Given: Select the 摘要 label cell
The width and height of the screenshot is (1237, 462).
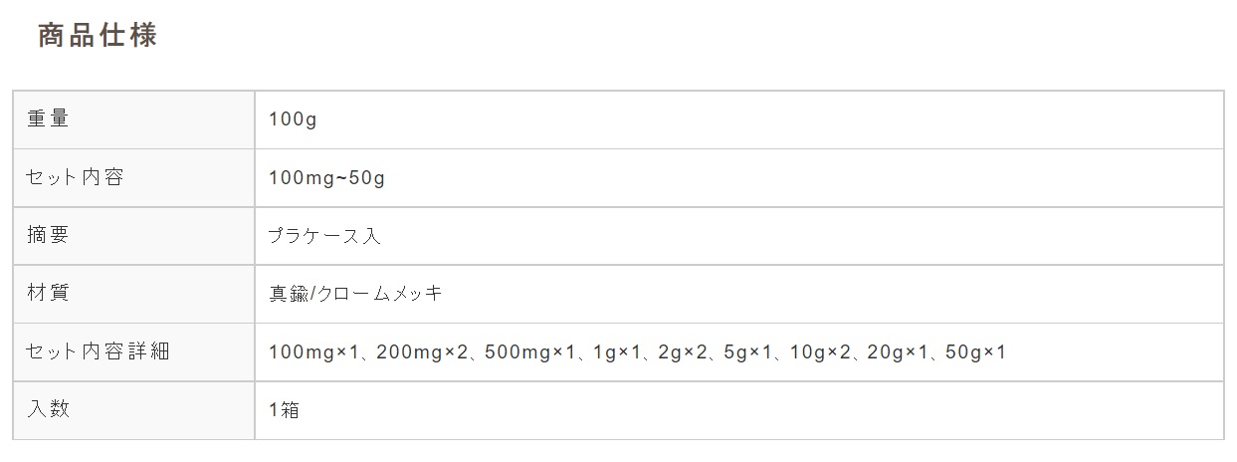Looking at the screenshot, I should [134, 236].
